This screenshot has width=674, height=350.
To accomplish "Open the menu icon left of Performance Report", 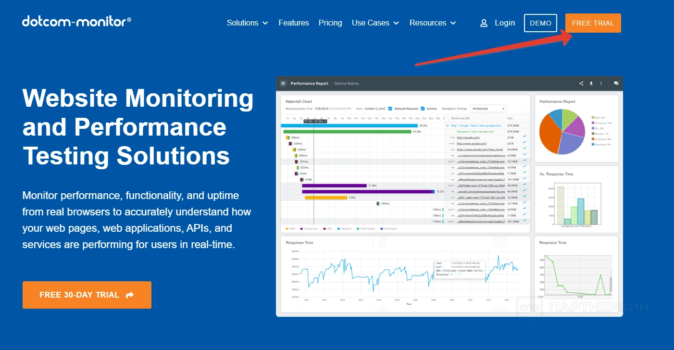I will click(x=283, y=83).
